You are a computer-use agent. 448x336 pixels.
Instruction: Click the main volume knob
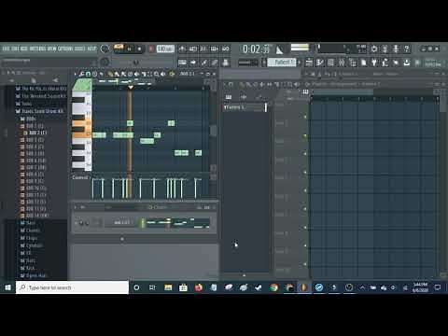pyautogui.click(x=105, y=49)
